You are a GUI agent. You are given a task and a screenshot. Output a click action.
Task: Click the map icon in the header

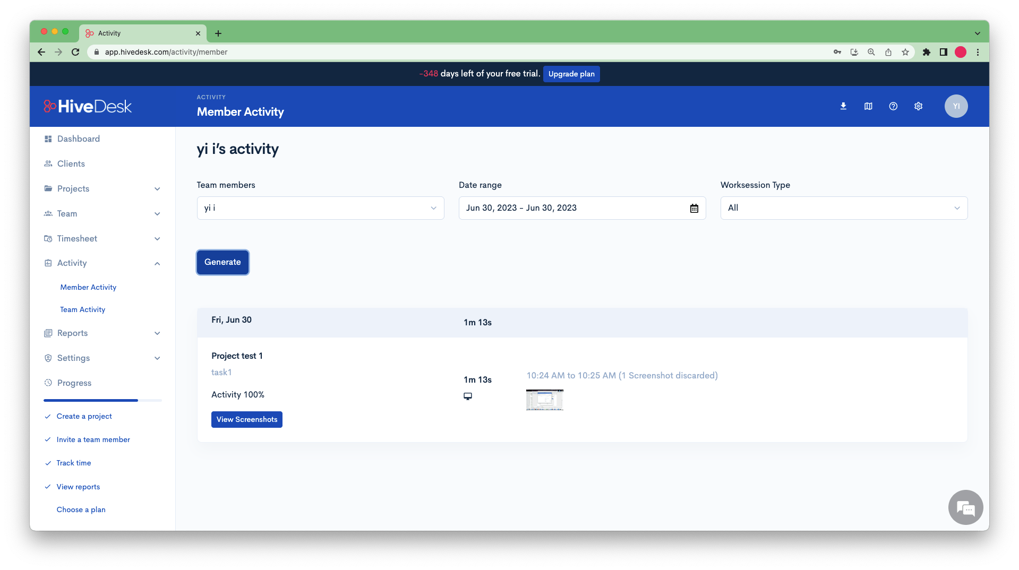click(x=868, y=106)
